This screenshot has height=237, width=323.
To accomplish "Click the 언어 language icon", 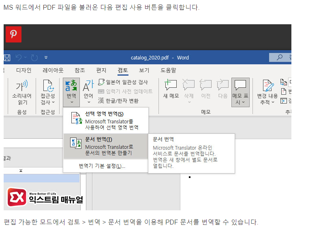I will pyautogui.click(x=88, y=85).
